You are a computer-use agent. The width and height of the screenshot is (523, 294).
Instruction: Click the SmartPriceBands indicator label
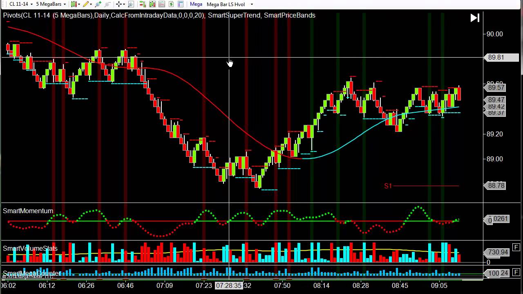(290, 15)
